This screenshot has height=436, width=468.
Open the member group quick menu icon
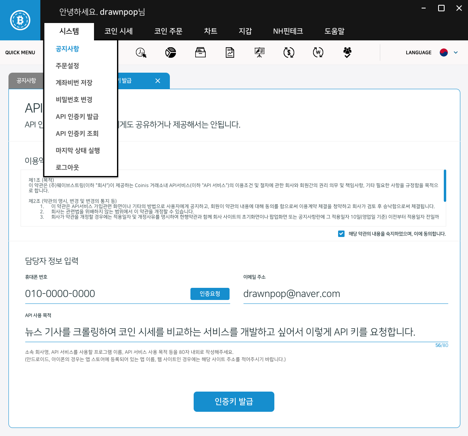pyautogui.click(x=347, y=52)
